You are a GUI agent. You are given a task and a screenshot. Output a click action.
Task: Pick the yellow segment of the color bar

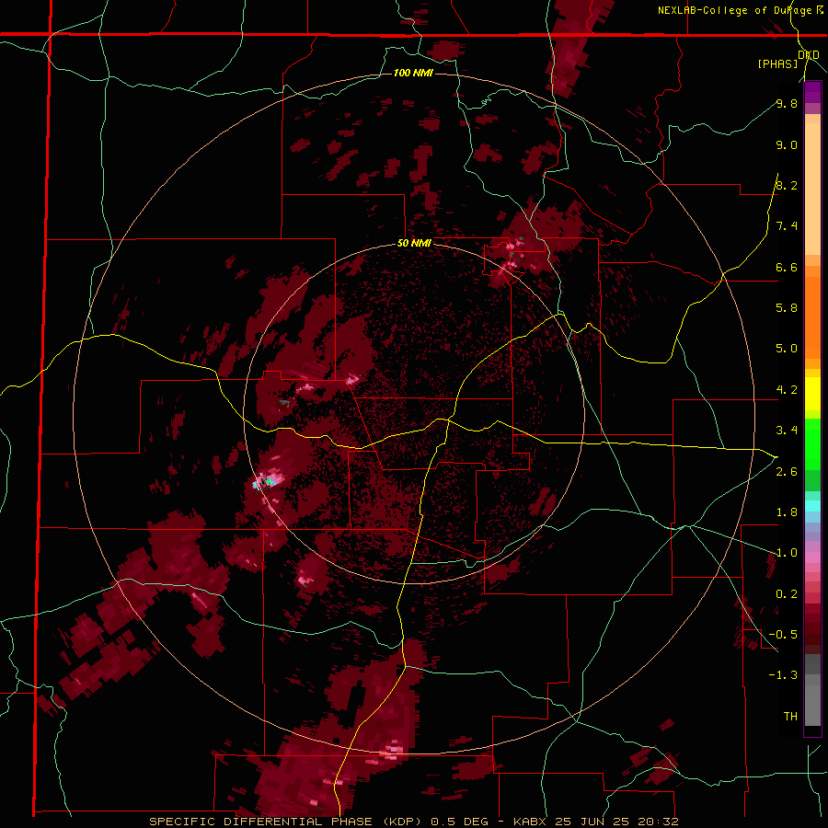[812, 394]
